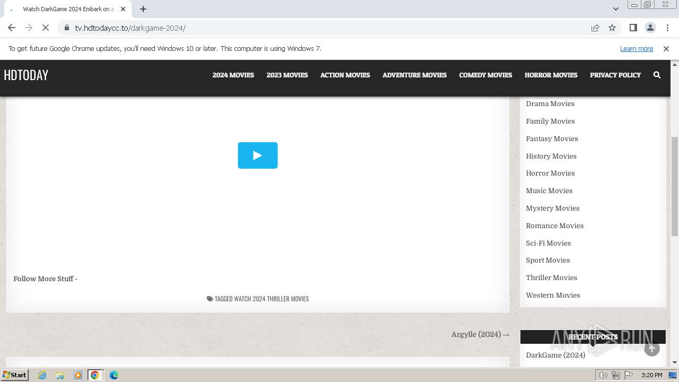Open the site search magnifier icon
This screenshot has width=679, height=382.
coord(657,75)
